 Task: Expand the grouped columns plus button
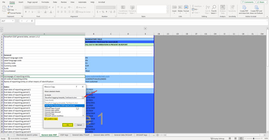pyautogui.click(x=145, y=28)
